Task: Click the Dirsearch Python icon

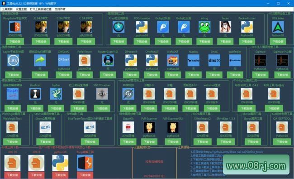Action: coord(131,60)
